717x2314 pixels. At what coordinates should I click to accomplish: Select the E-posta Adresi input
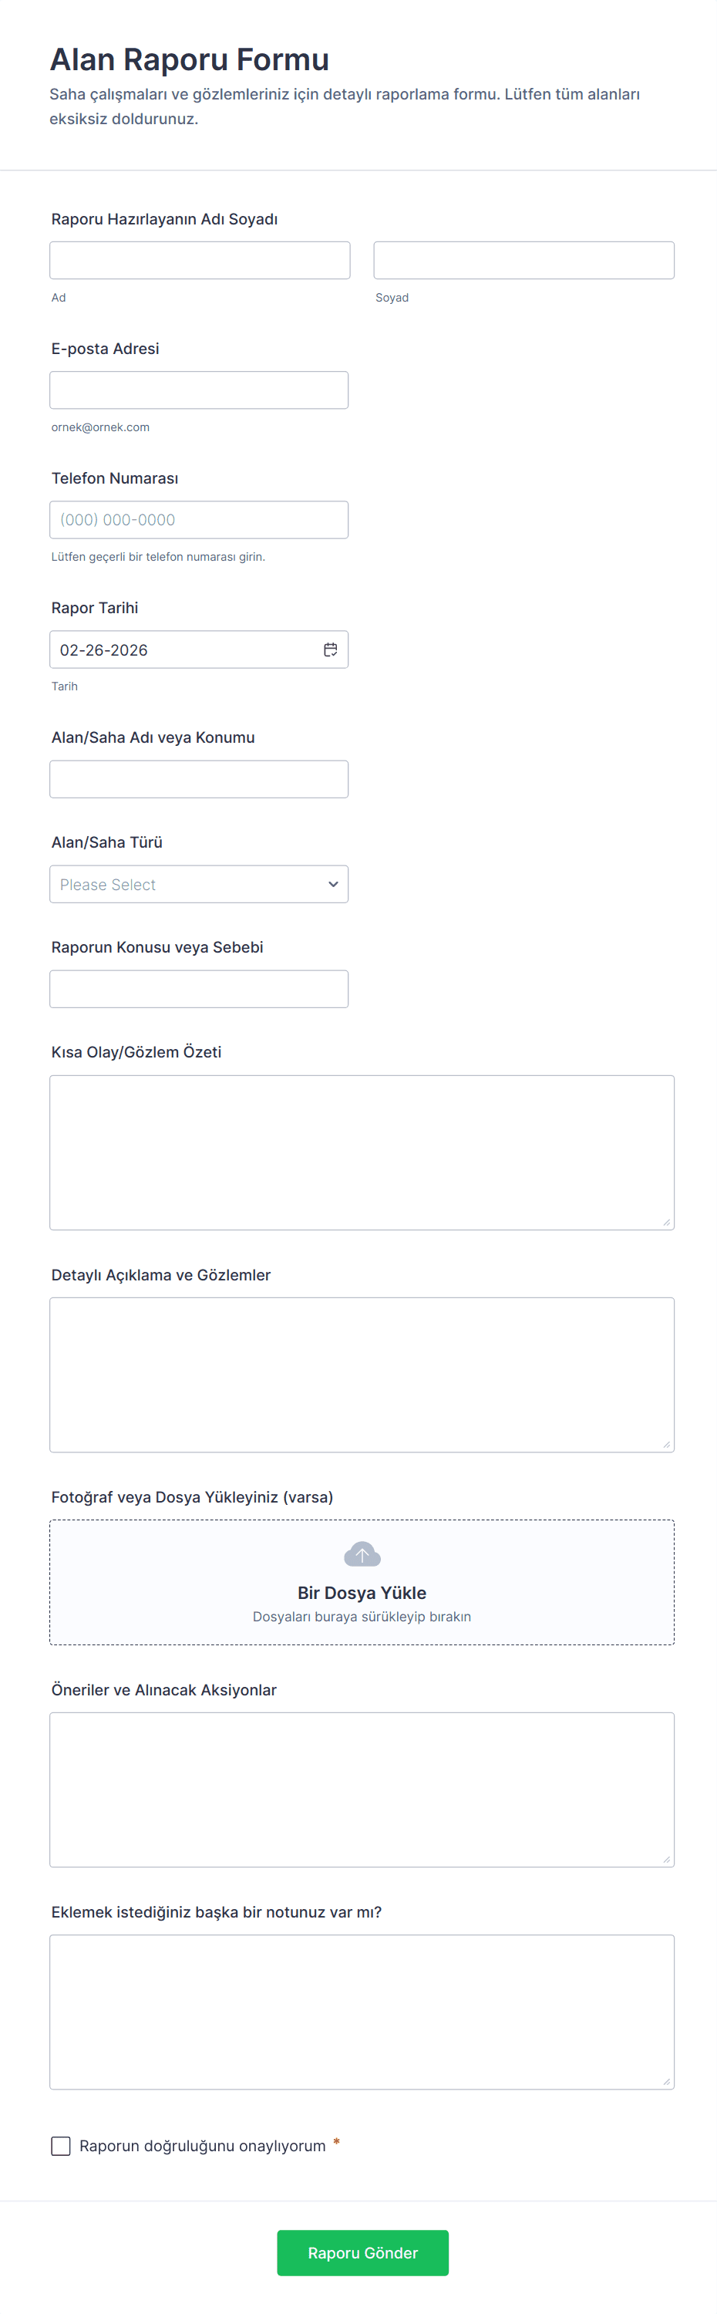pos(198,390)
